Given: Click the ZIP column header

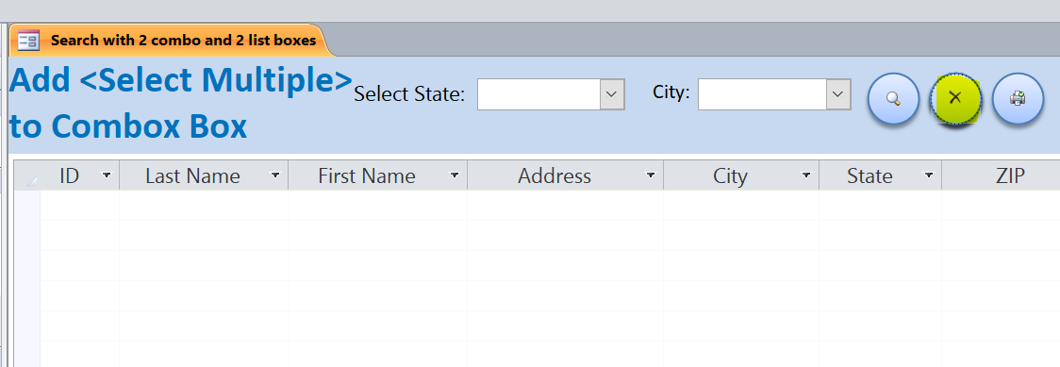Looking at the screenshot, I should [x=1001, y=175].
